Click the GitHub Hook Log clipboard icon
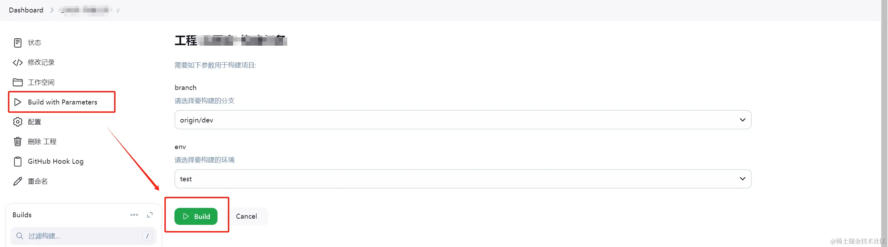 (18, 162)
